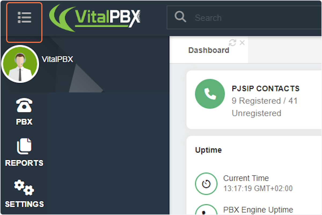Screen dimensions: 322x215
Task: Refresh the Dashboard tab via its reload icon
Action: (x=232, y=43)
